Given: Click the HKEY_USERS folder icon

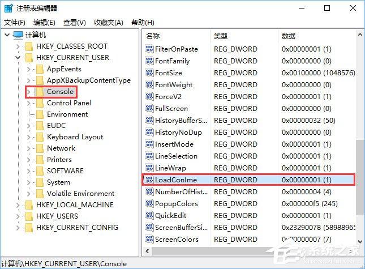Looking at the screenshot, I should (x=29, y=216).
